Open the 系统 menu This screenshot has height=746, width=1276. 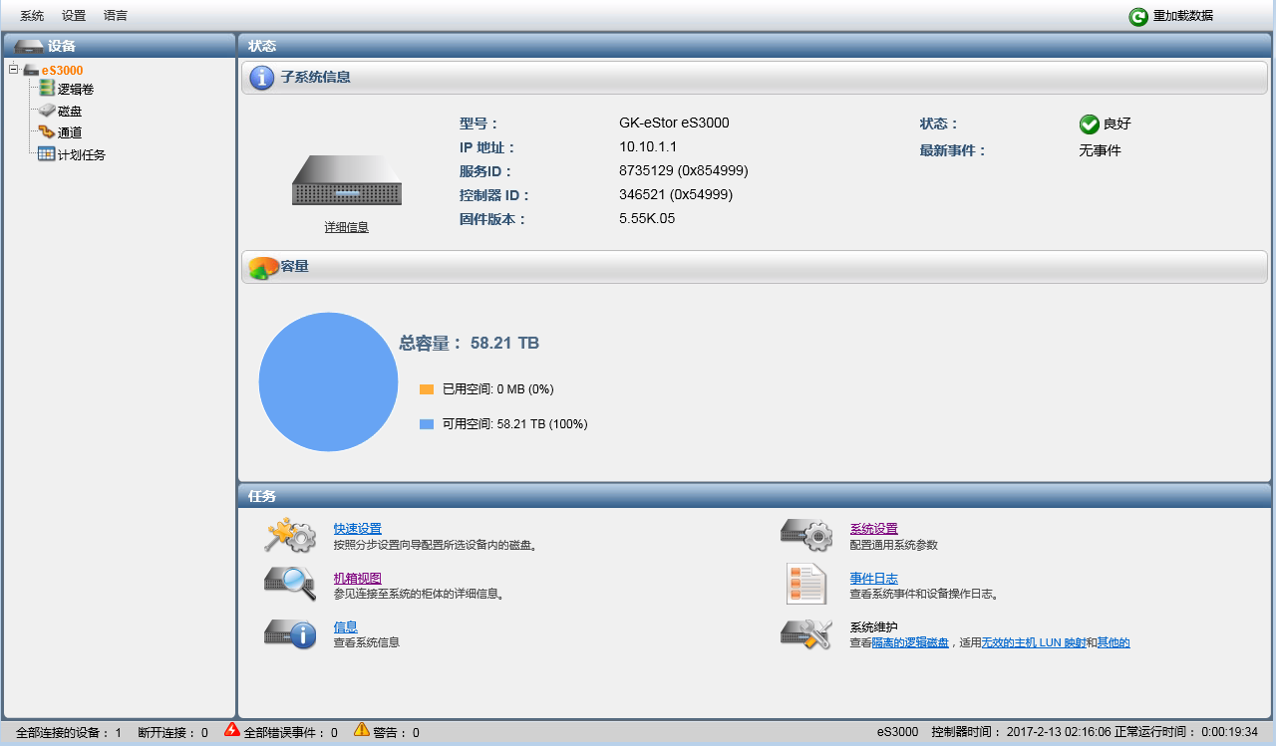(x=32, y=16)
